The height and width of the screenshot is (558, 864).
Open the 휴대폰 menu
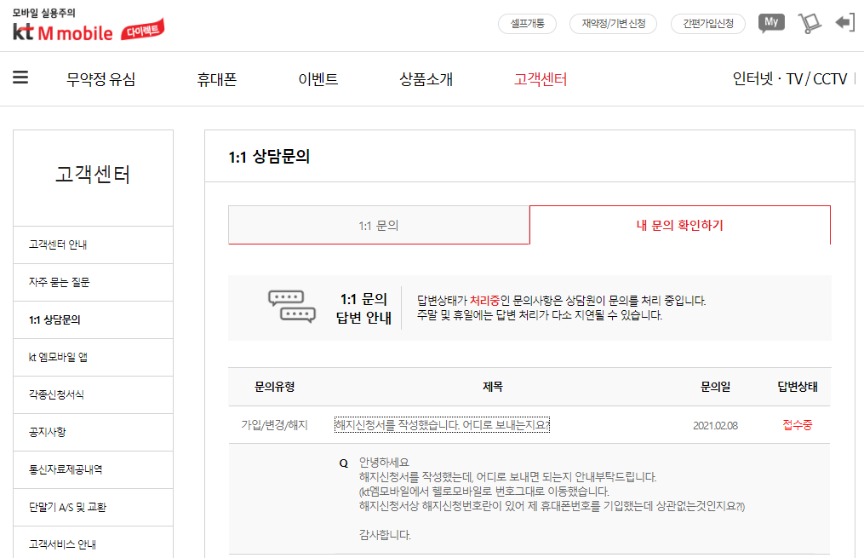tap(217, 79)
